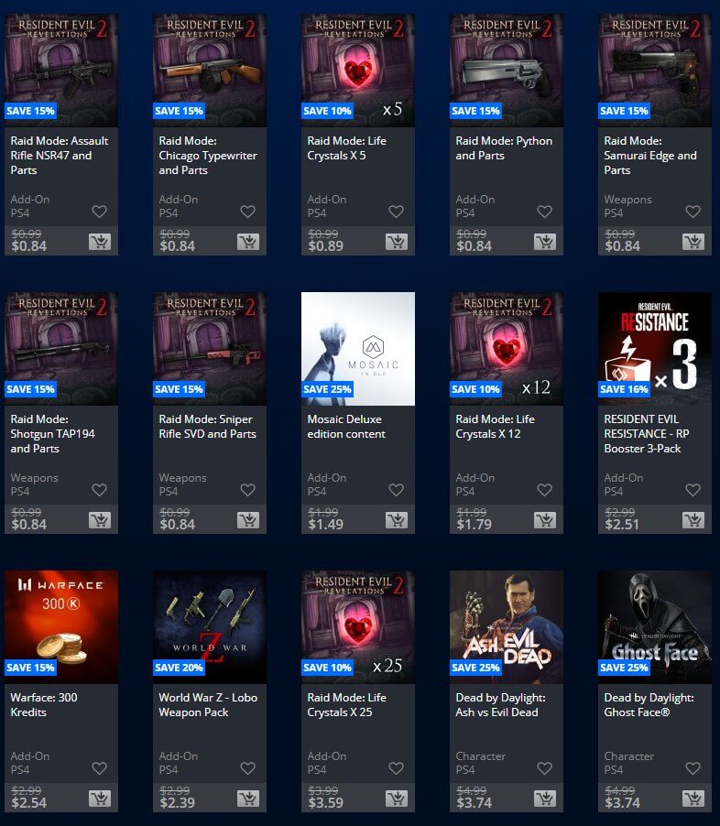
Task: Add RP Booster 3-Pack to cart
Action: pos(693,520)
